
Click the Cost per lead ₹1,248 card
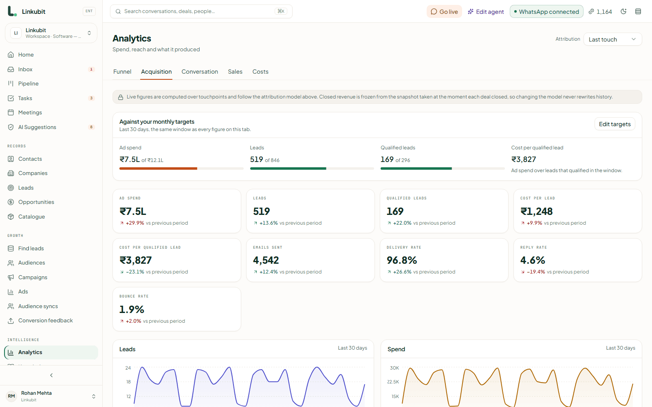point(578,211)
